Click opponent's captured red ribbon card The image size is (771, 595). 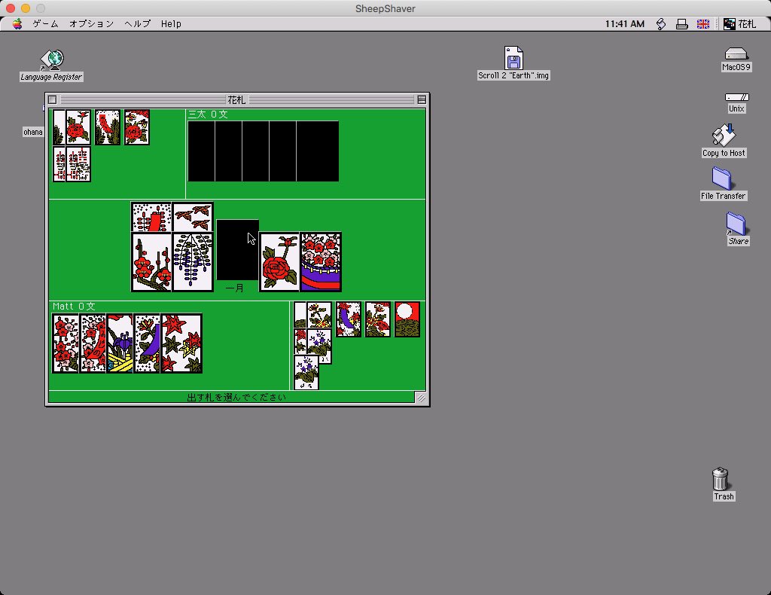pos(108,127)
